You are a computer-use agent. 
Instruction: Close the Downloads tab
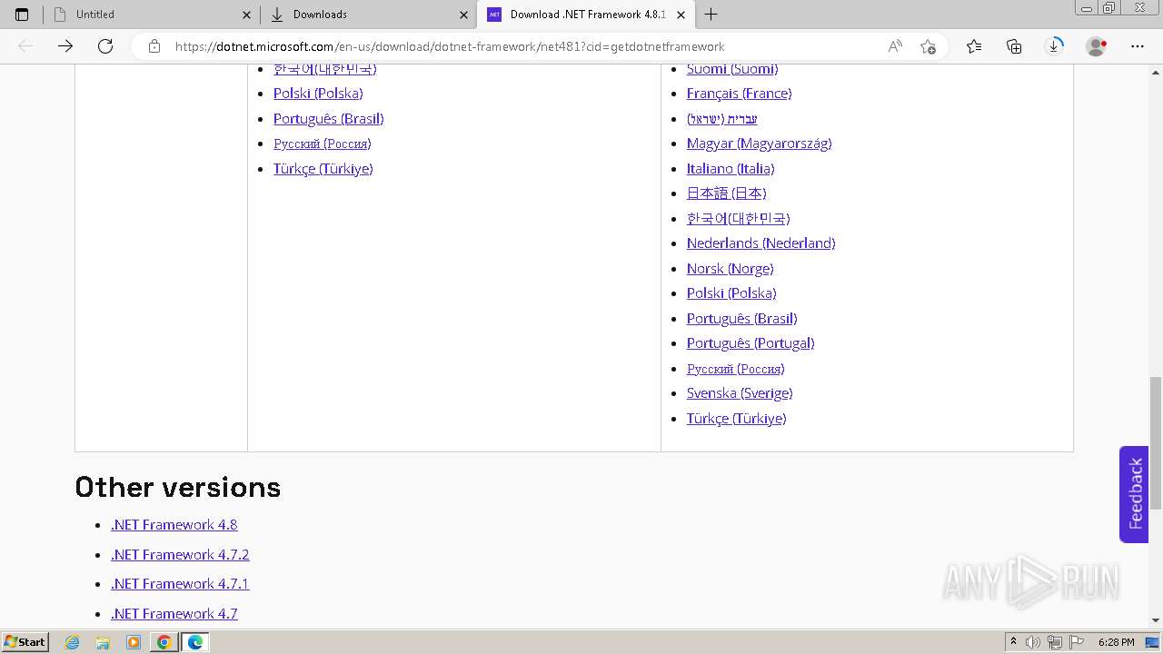click(463, 15)
